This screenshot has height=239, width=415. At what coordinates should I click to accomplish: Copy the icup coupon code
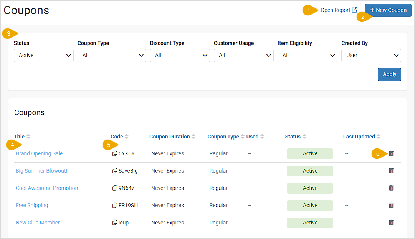click(114, 223)
